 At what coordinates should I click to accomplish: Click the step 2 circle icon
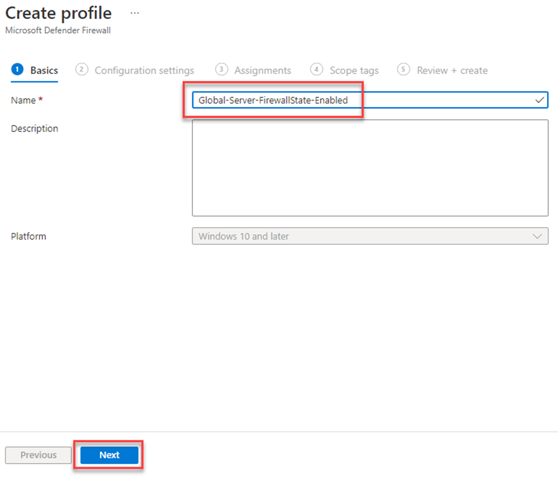[x=82, y=69]
